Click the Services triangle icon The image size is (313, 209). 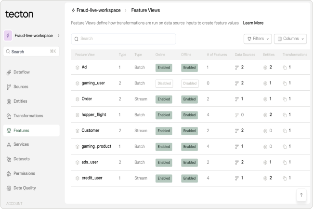pos(9,144)
